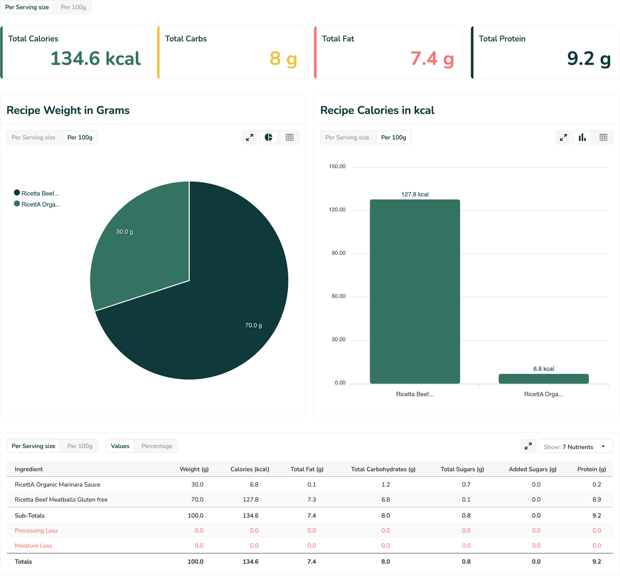Switch Recipe Weight to table view icon

tap(290, 137)
